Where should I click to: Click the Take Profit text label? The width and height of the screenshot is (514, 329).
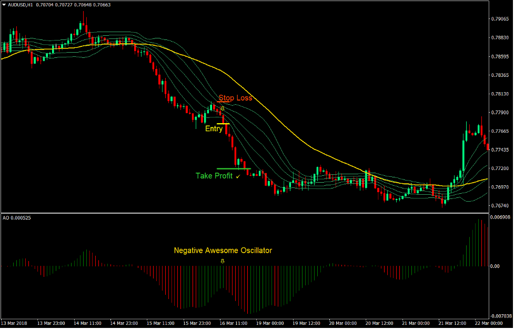coord(215,176)
